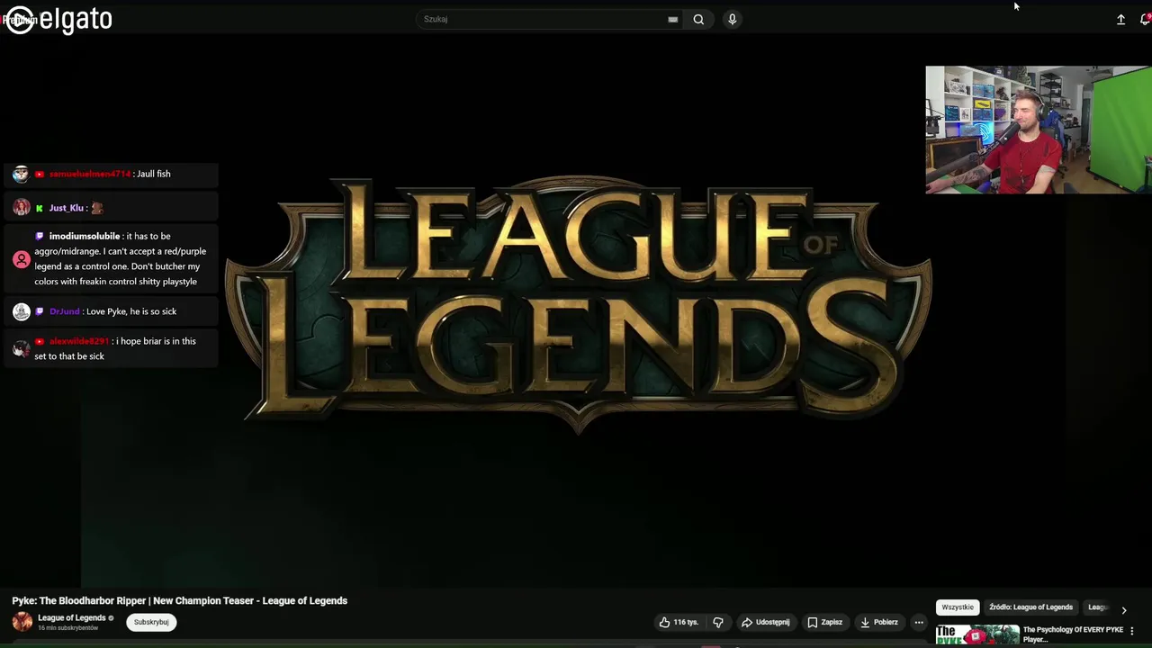Open The Psychology Of EVERY PYKE thumbnail
Screen dimensions: 1152x648
(x=977, y=635)
